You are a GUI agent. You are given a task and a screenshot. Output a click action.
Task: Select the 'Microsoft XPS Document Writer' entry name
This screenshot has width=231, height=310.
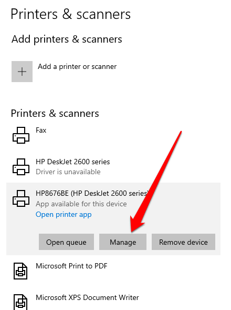click(87, 297)
